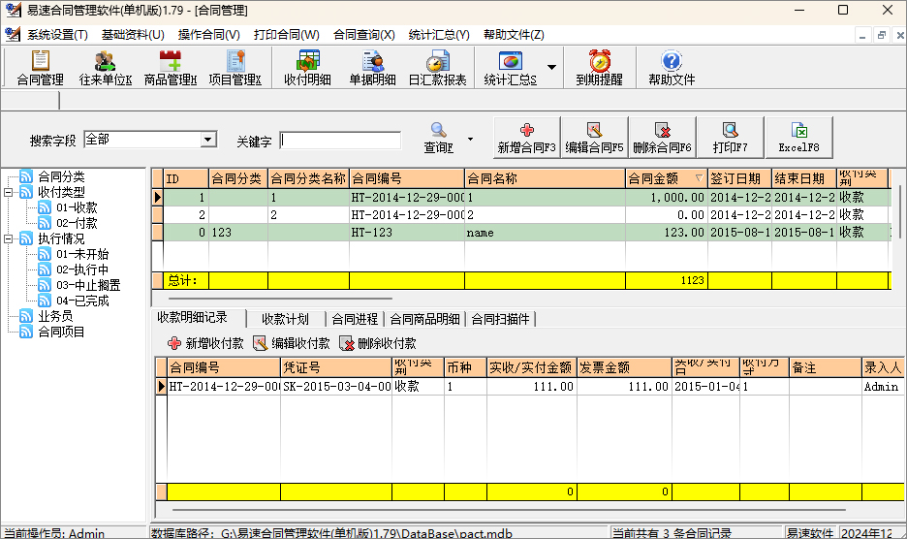The height and width of the screenshot is (539, 907).
Task: Click into the 关键字 input field
Action: click(x=341, y=141)
